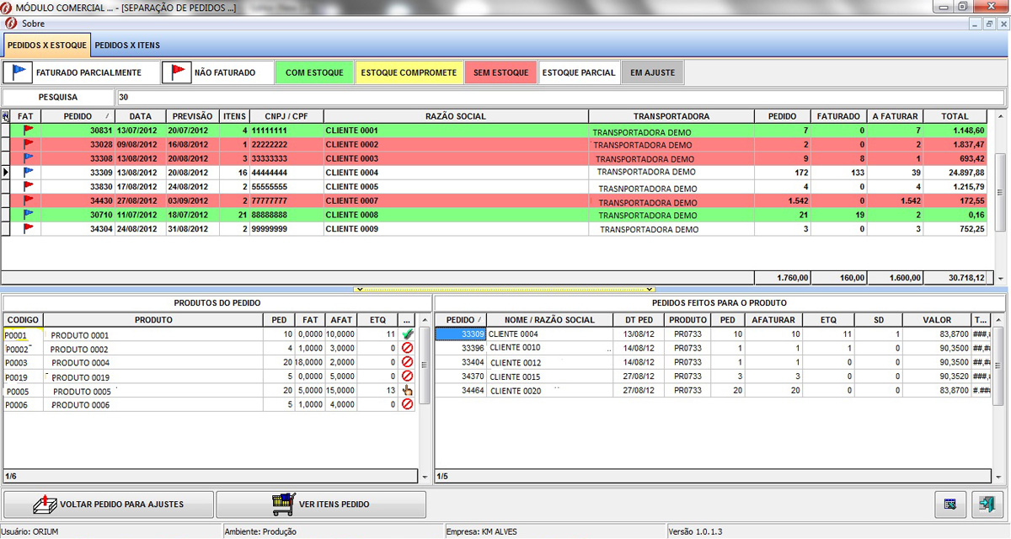The image size is (1011, 539).
Task: Click the green COM ESTOQUE legend swatch
Action: click(314, 72)
